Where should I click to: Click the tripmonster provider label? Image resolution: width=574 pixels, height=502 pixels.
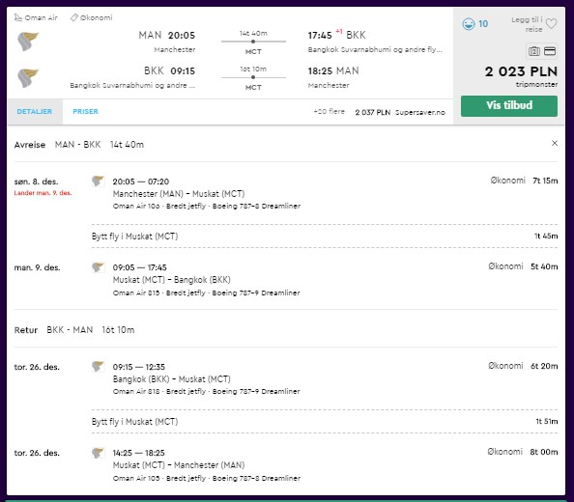pyautogui.click(x=536, y=85)
